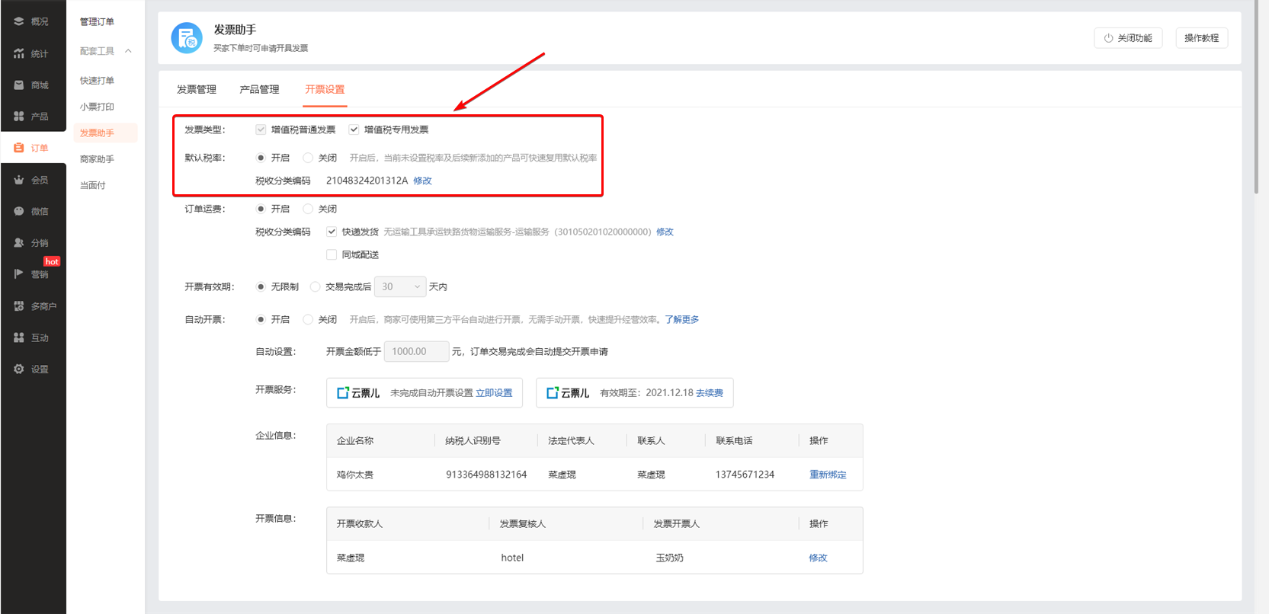Click the 概况 overview sidebar icon

19,21
